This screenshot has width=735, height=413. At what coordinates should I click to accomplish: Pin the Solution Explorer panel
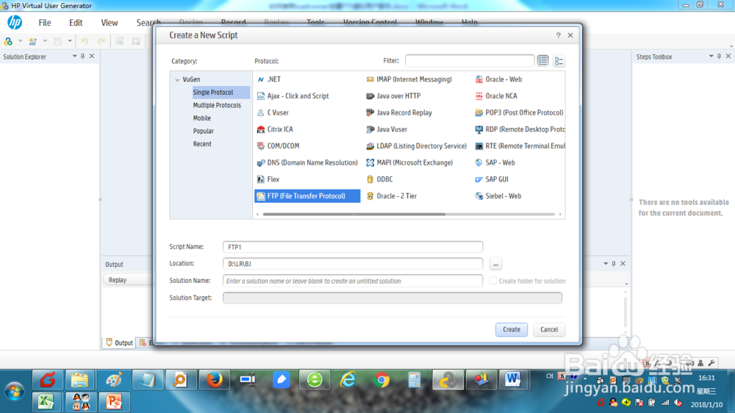tap(82, 57)
